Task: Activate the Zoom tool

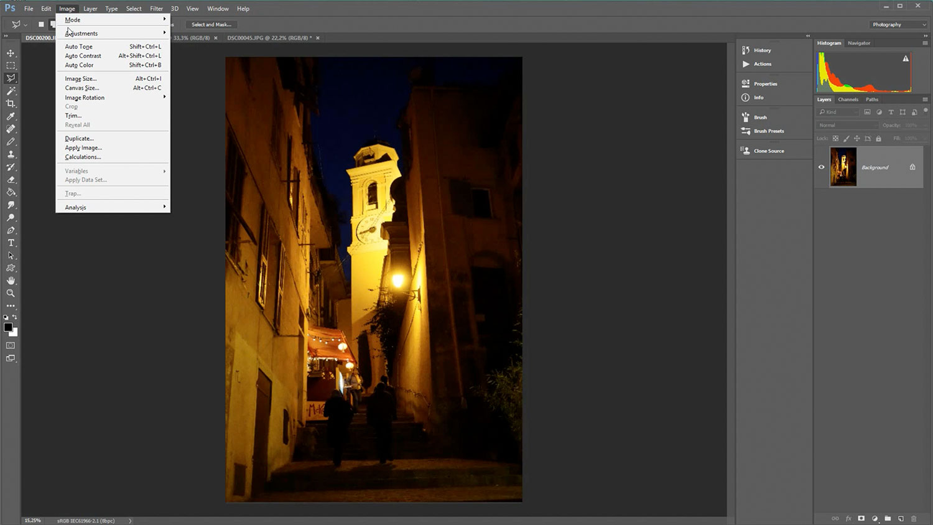Action: (11, 293)
